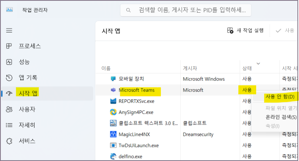Click the 새 작업 실행 button
This screenshot has width=299, height=161.
(245, 30)
